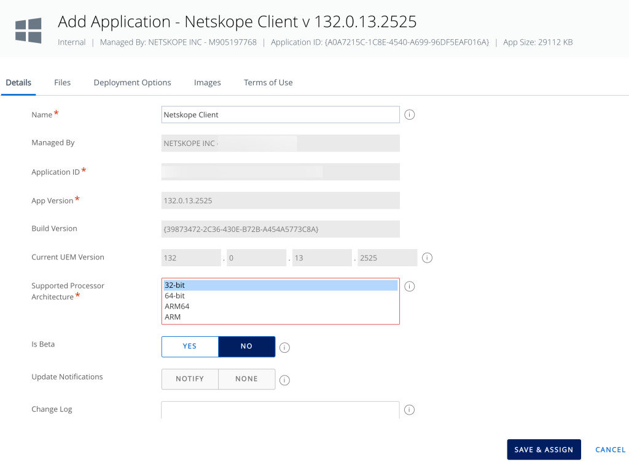629x465 pixels.
Task: Click the Change Log label
Action: tap(52, 409)
